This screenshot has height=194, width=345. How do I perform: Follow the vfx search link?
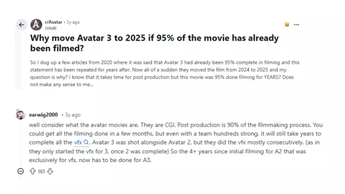(78, 141)
